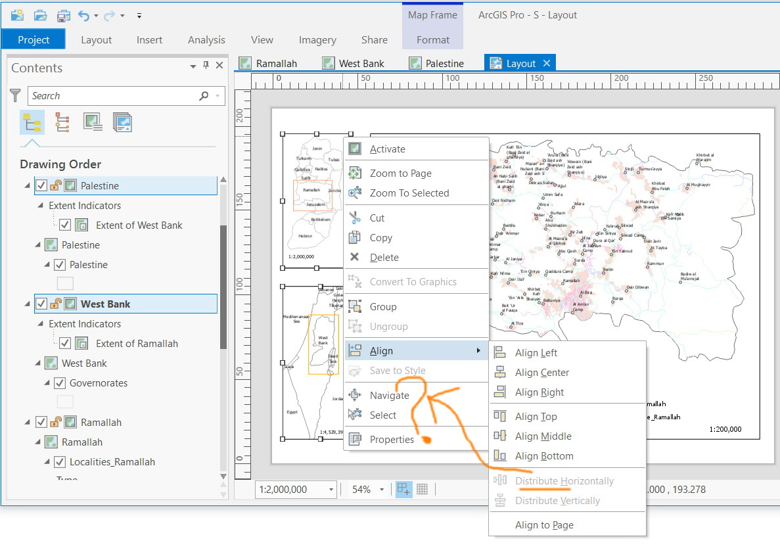
Task: Click the Undo arrow icon
Action: point(83,14)
